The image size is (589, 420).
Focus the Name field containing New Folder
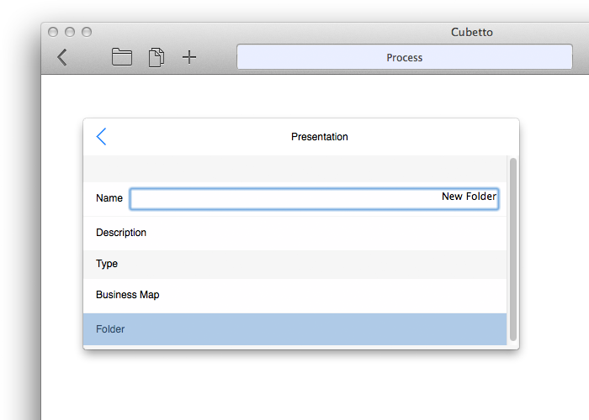(x=315, y=199)
